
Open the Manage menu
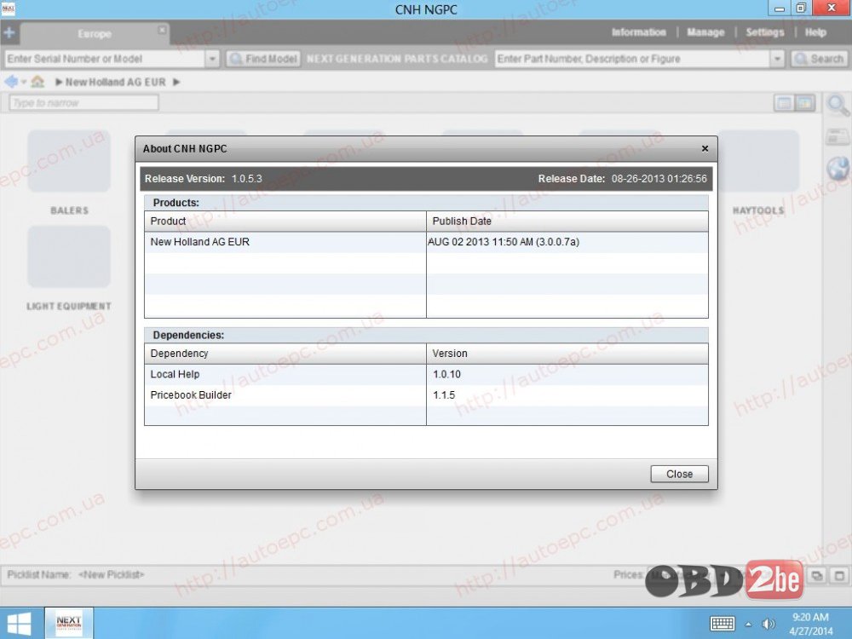(x=705, y=32)
